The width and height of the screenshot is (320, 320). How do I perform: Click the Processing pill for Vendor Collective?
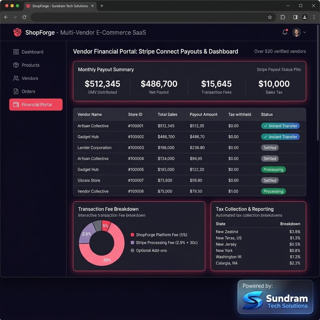coord(273,191)
